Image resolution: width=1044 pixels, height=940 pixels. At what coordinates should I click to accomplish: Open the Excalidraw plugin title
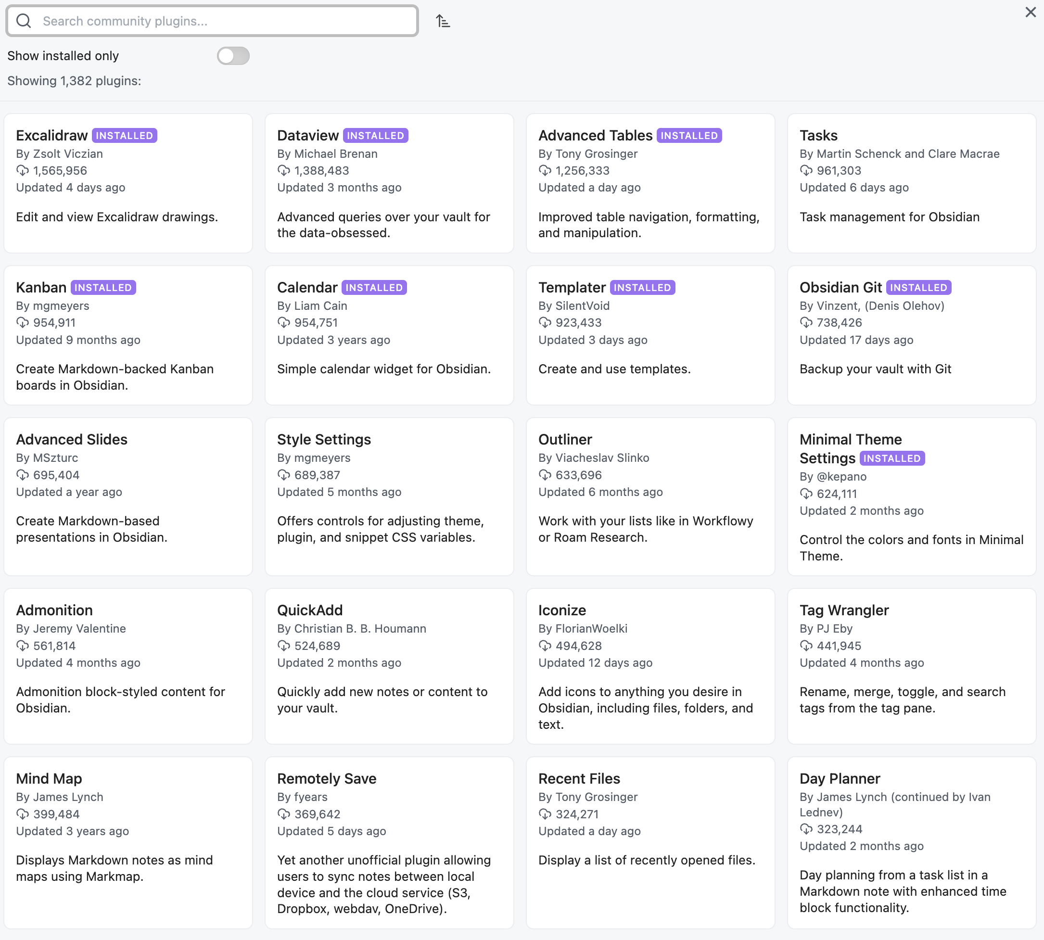(x=51, y=135)
